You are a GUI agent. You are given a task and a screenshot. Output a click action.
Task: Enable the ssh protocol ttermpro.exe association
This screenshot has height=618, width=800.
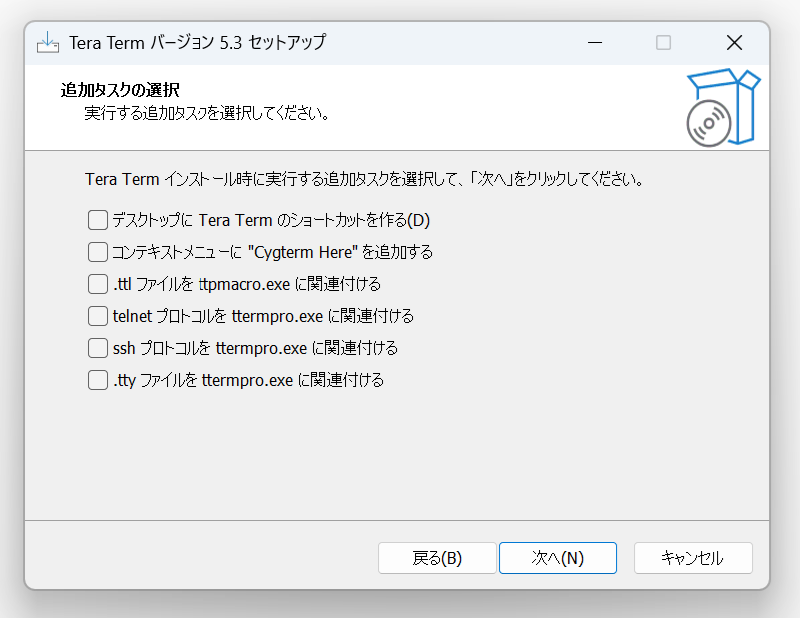[x=98, y=348]
